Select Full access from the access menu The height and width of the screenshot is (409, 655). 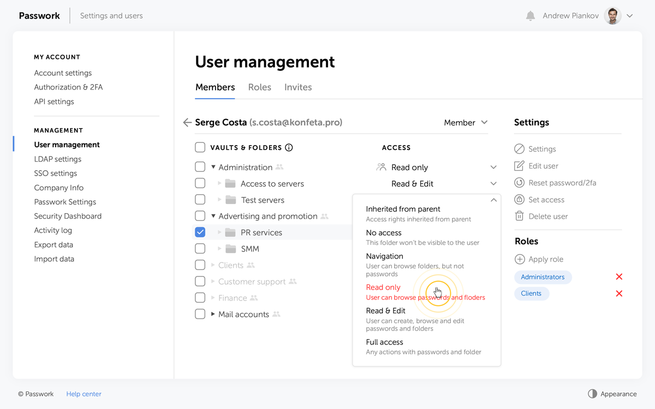385,342
